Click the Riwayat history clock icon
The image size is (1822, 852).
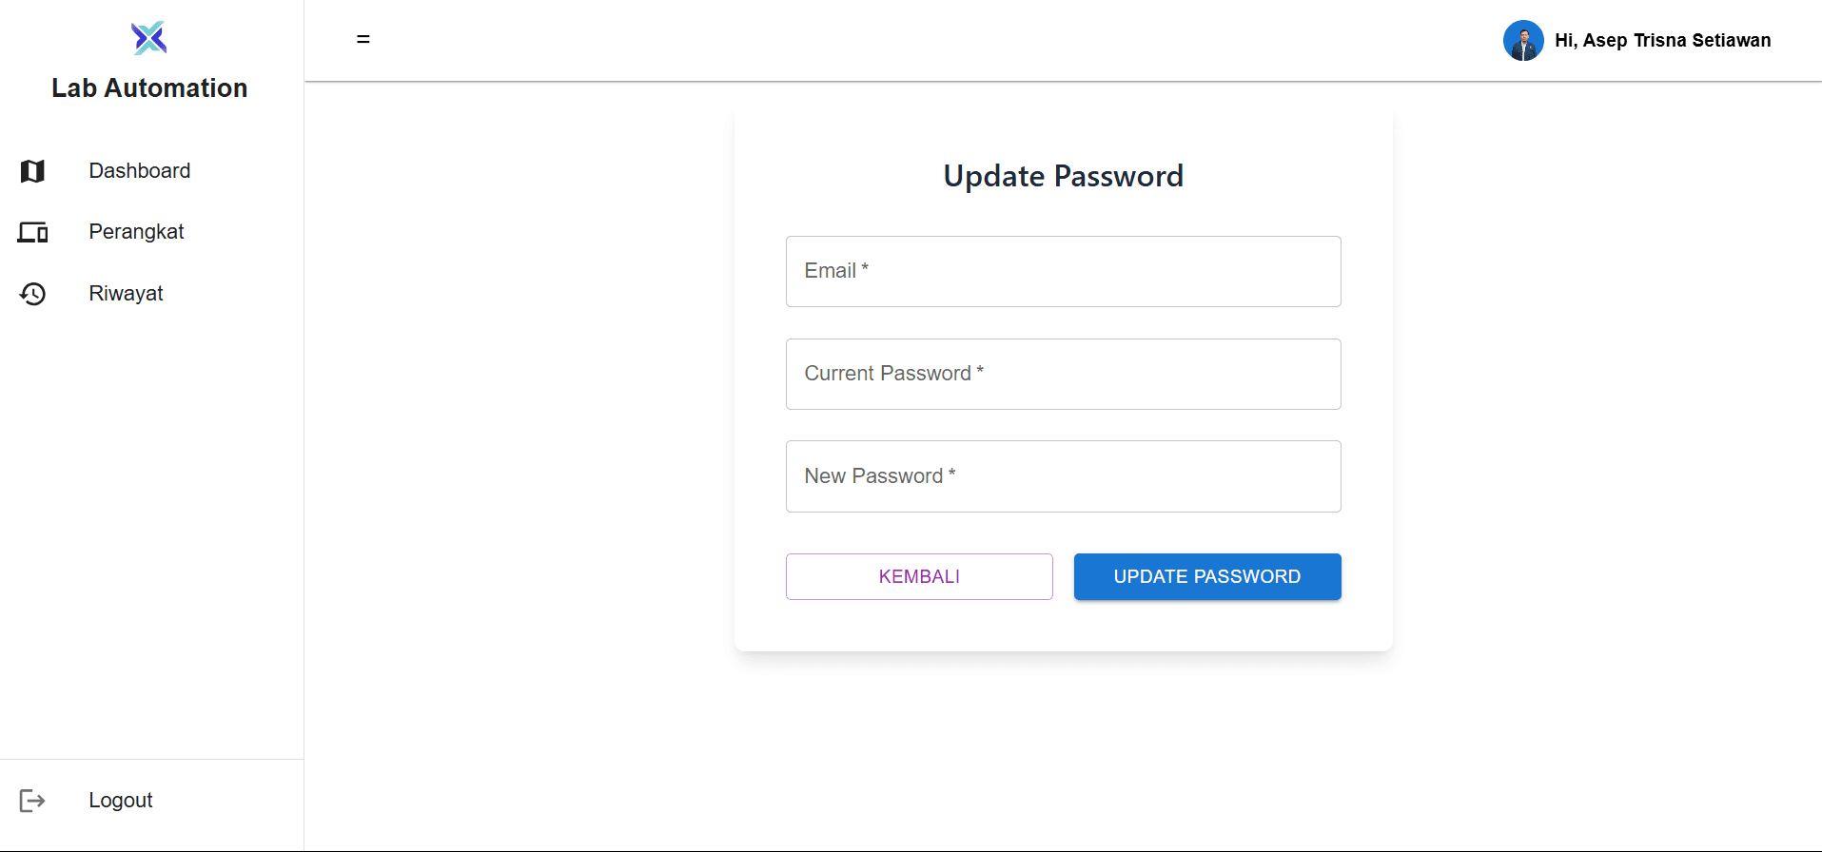coord(32,294)
